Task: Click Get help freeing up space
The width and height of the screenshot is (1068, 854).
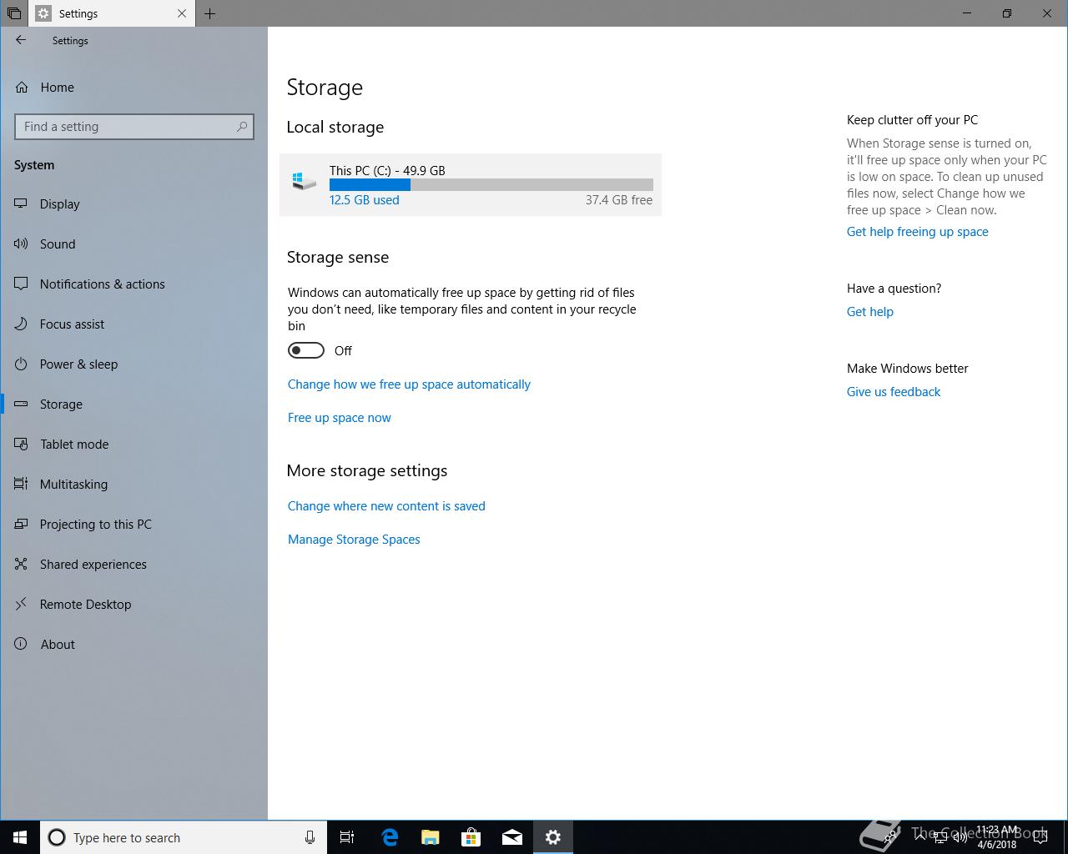Action: 918,232
